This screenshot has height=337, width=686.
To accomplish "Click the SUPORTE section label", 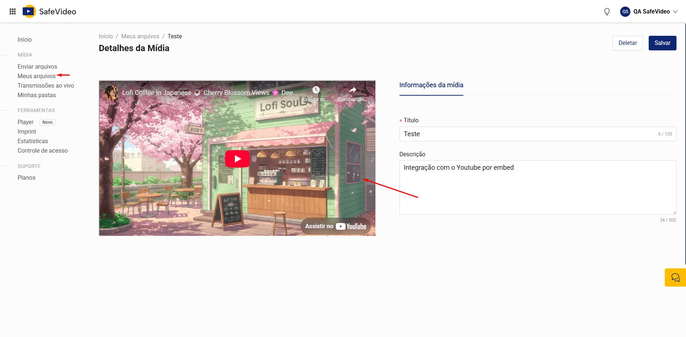I will click(29, 166).
